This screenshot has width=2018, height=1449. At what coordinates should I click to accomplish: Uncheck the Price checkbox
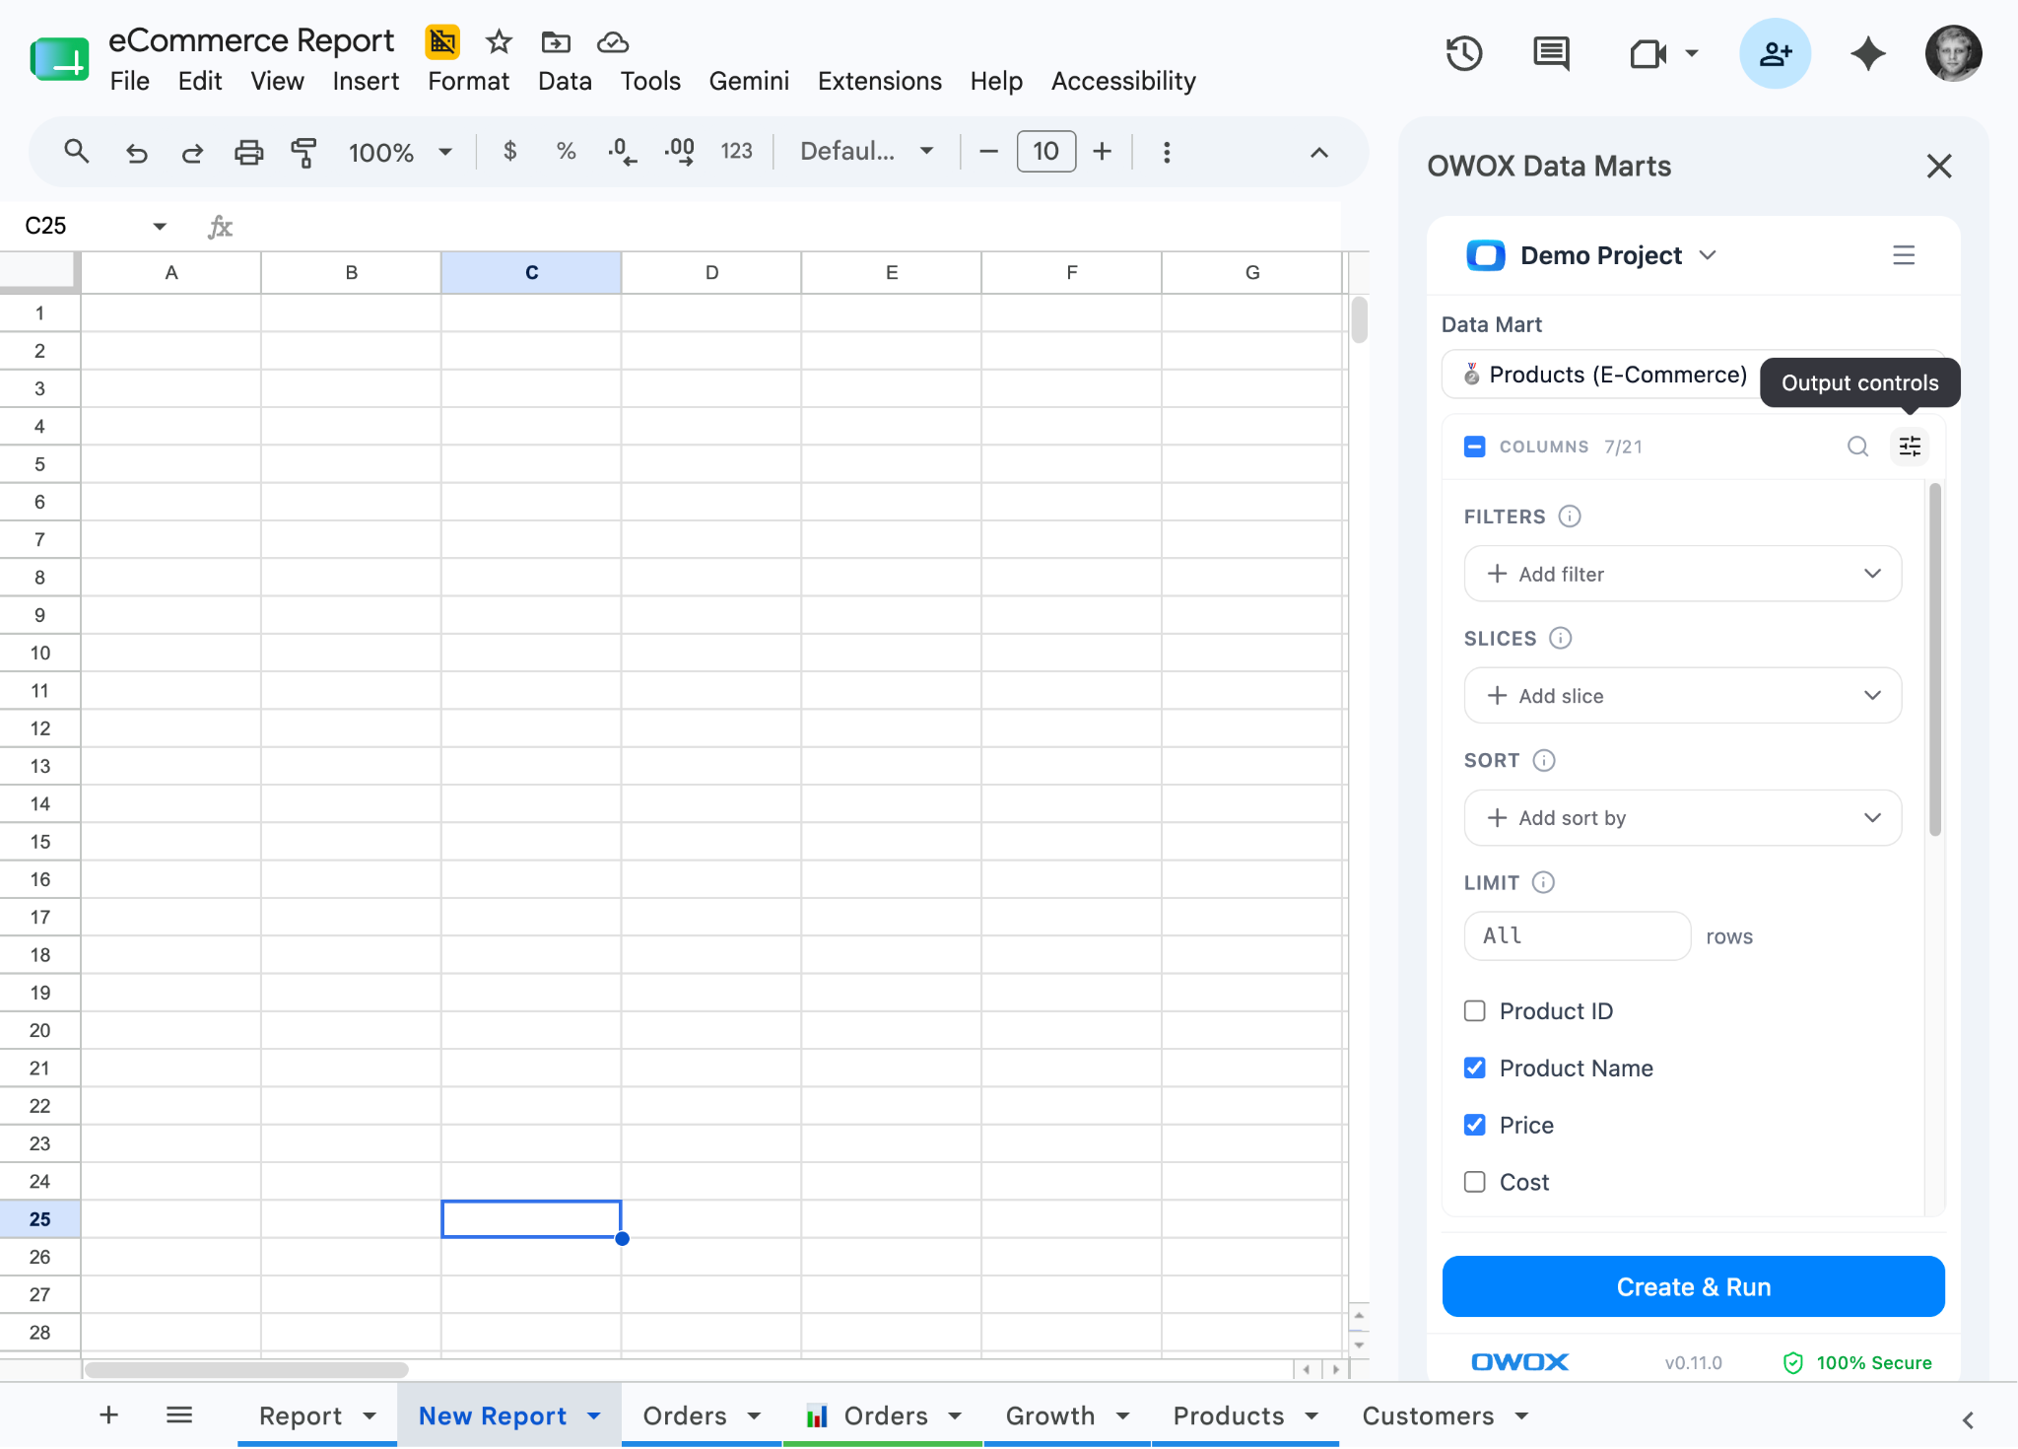[x=1474, y=1126]
